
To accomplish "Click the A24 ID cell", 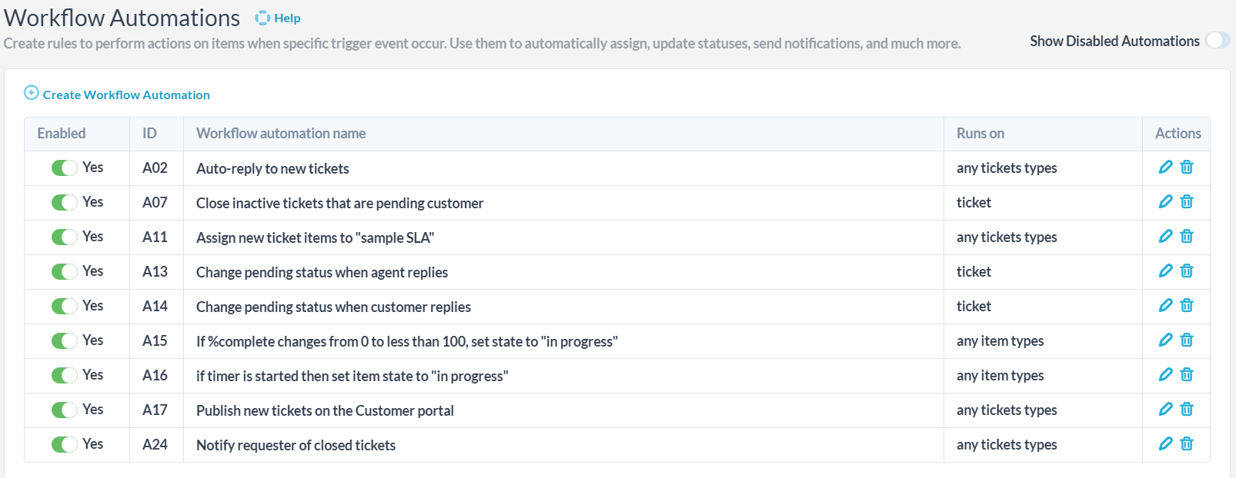I will 155,444.
